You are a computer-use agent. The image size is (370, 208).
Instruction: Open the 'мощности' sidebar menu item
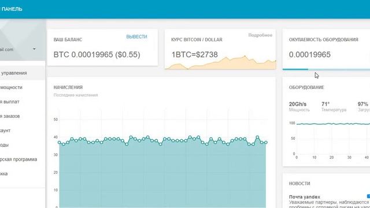pos(11,87)
